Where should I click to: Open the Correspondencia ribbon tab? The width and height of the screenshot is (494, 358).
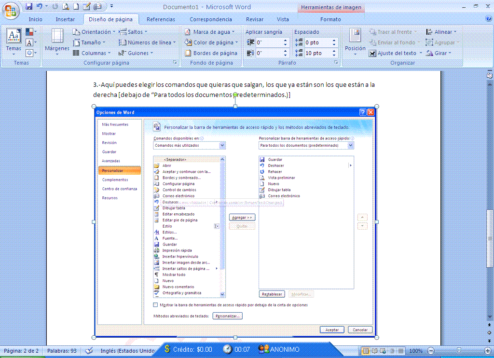(210, 19)
